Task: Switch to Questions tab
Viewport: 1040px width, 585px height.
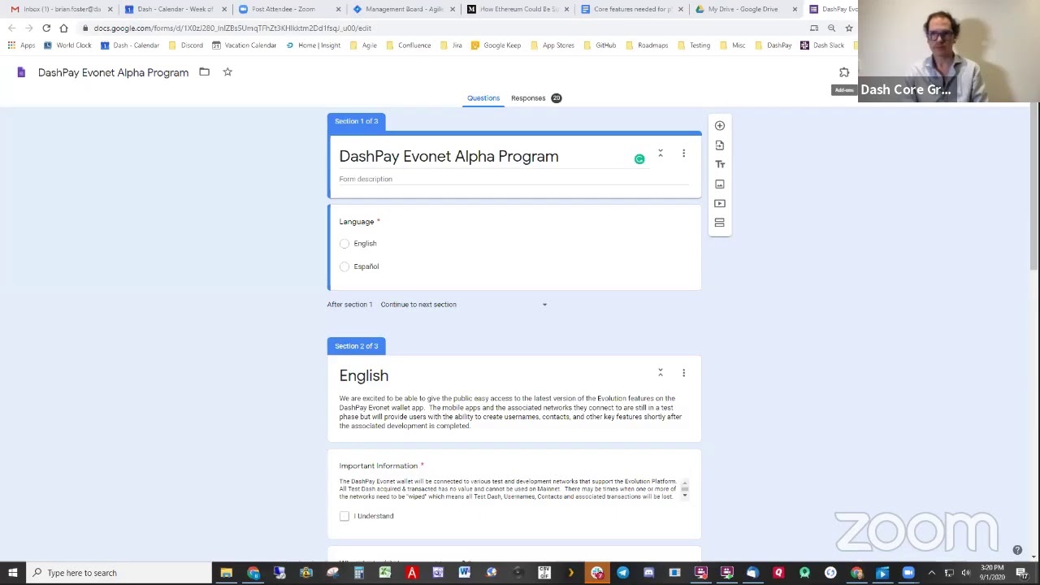Action: [483, 98]
